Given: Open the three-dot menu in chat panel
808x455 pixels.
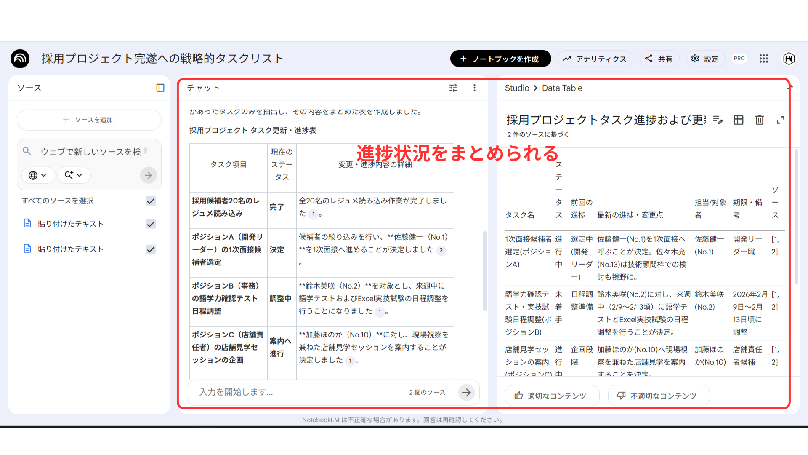Looking at the screenshot, I should (474, 88).
